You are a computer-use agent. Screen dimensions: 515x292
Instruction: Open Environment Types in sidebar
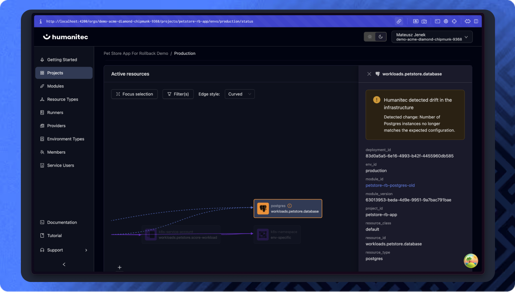click(x=64, y=139)
